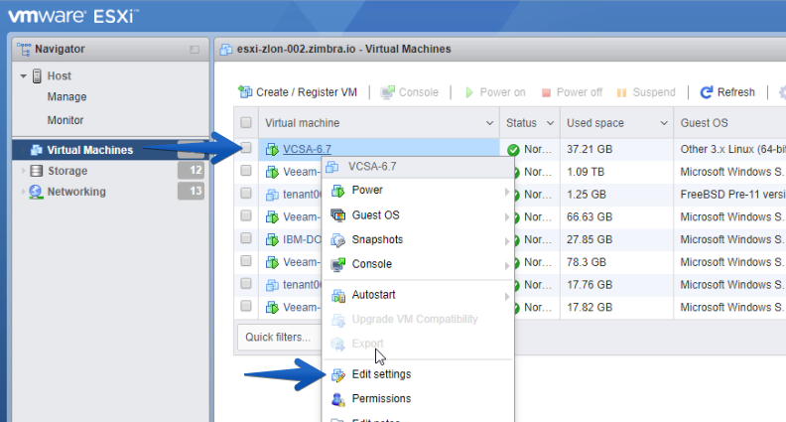Open the Status column dropdown
786x422 pixels.
click(x=550, y=123)
